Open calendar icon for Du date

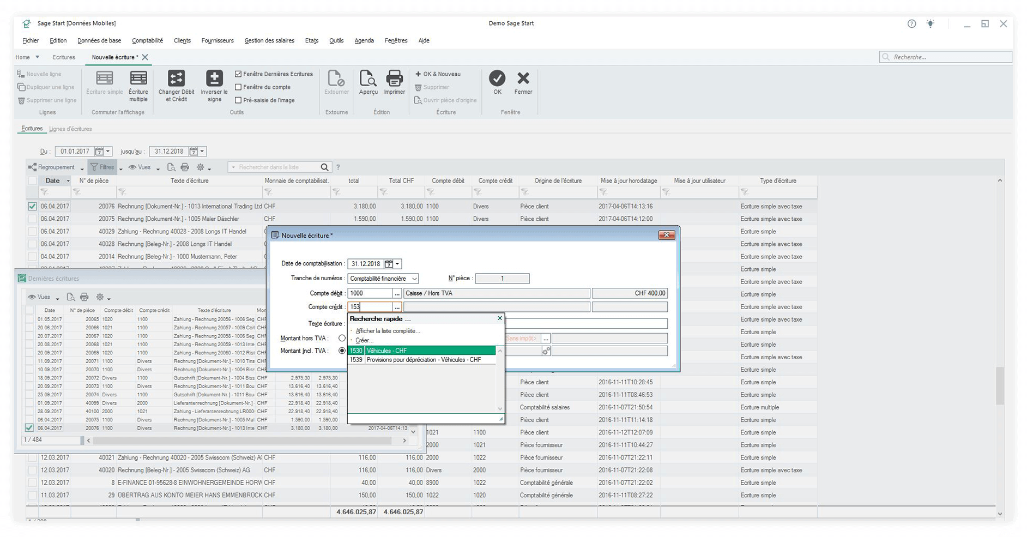pyautogui.click(x=99, y=152)
